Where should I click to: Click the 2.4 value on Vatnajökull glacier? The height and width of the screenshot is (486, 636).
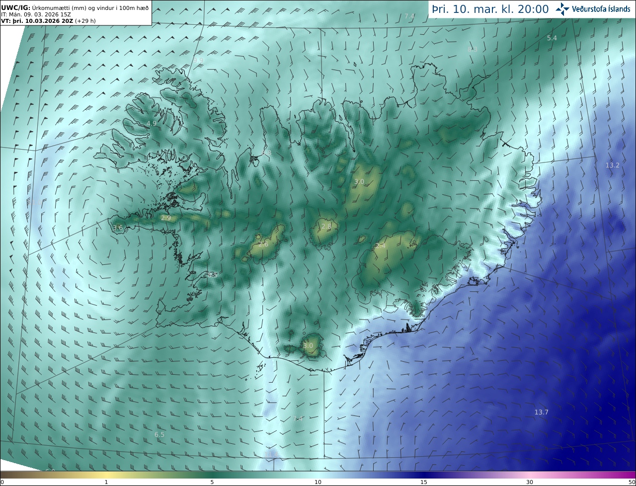(x=381, y=245)
